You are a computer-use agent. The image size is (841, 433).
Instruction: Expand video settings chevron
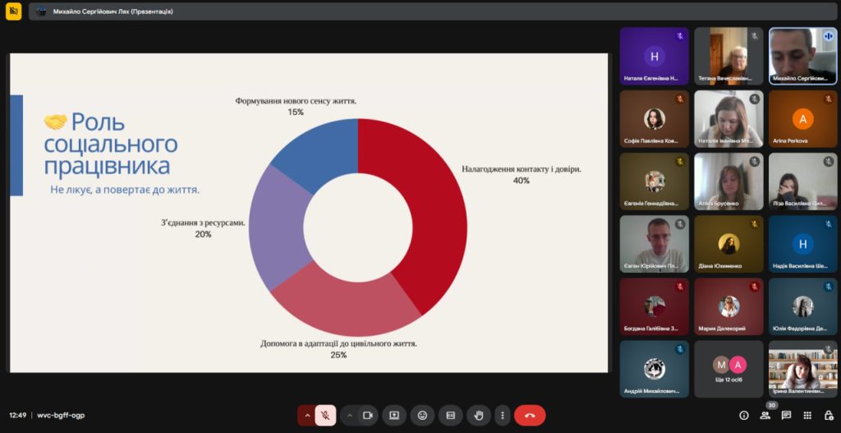[x=349, y=416]
